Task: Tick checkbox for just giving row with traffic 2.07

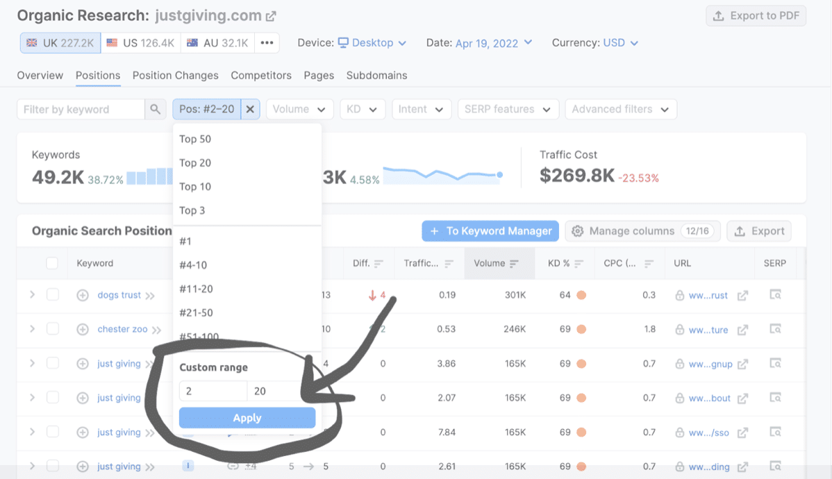Action: coord(53,397)
